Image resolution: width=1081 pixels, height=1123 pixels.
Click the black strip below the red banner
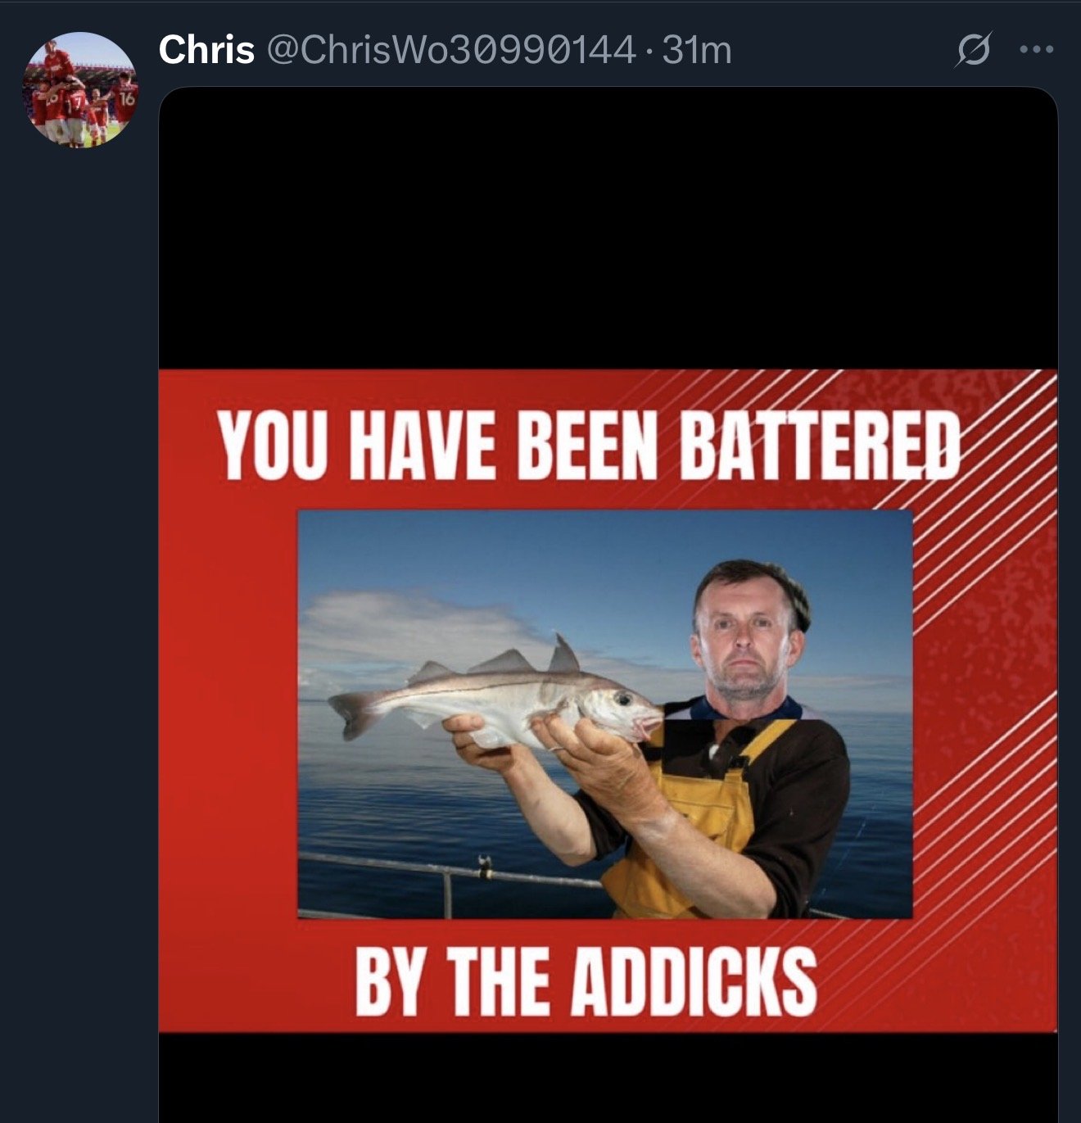tap(608, 1077)
